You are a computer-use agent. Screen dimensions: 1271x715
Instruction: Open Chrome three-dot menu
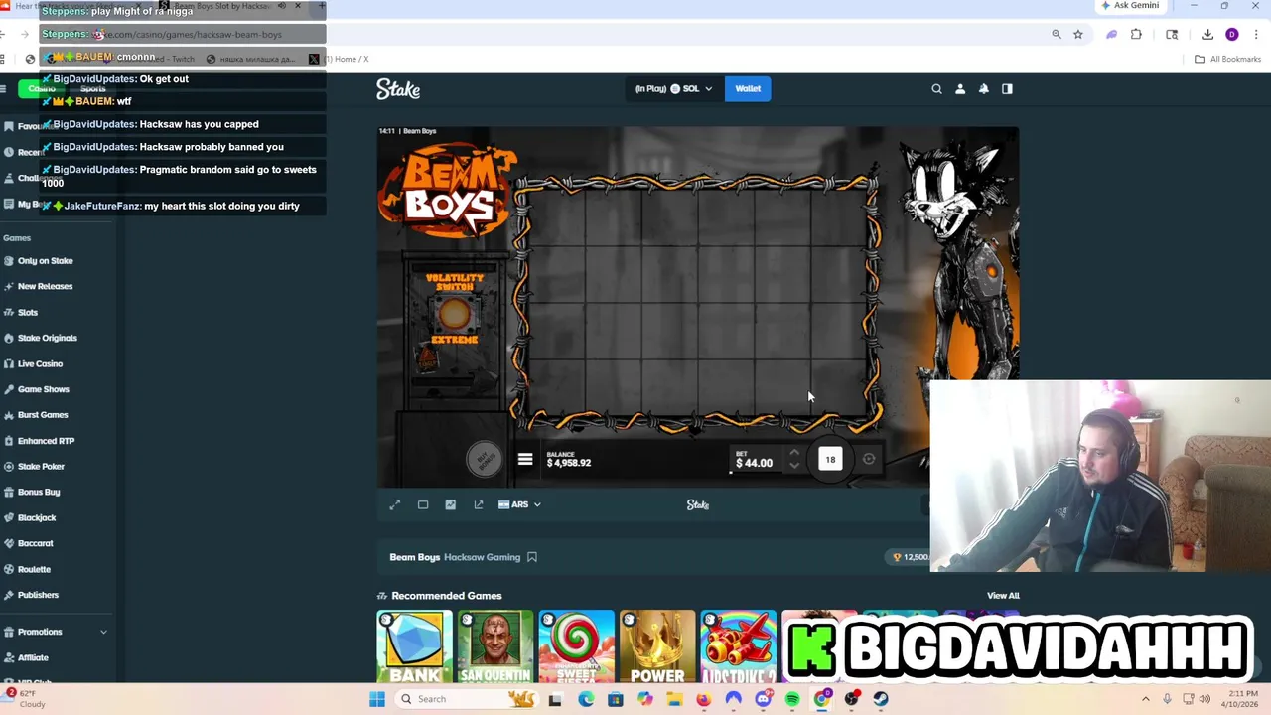(x=1255, y=34)
